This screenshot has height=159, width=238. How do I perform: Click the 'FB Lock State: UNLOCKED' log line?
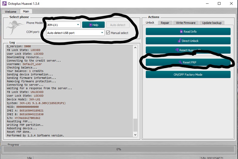coord(25,92)
